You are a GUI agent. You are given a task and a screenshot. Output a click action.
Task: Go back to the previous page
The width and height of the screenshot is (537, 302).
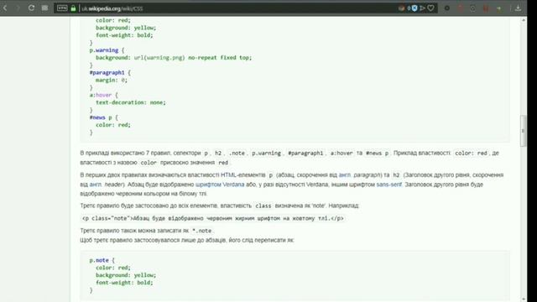(6, 8)
